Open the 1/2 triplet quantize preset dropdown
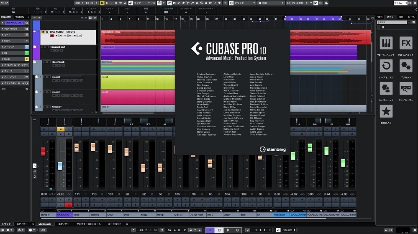 pos(300,3)
